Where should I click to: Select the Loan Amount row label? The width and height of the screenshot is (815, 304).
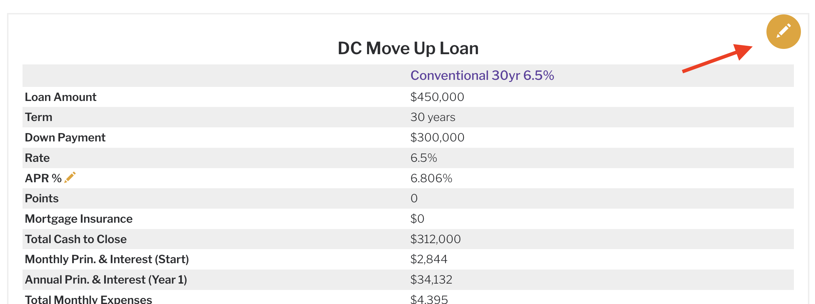[x=61, y=97]
